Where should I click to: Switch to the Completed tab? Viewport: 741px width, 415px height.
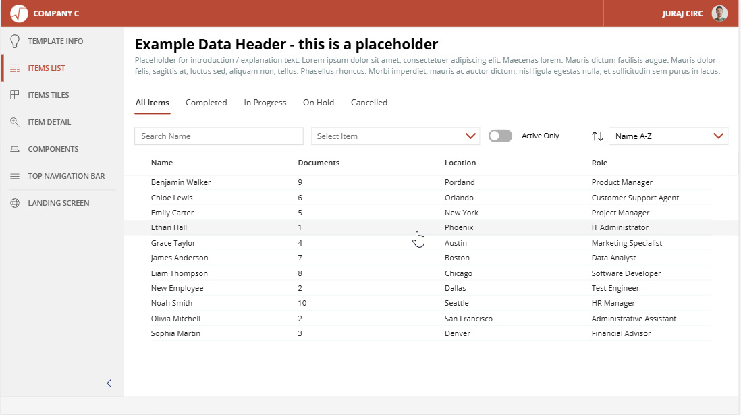(x=206, y=103)
